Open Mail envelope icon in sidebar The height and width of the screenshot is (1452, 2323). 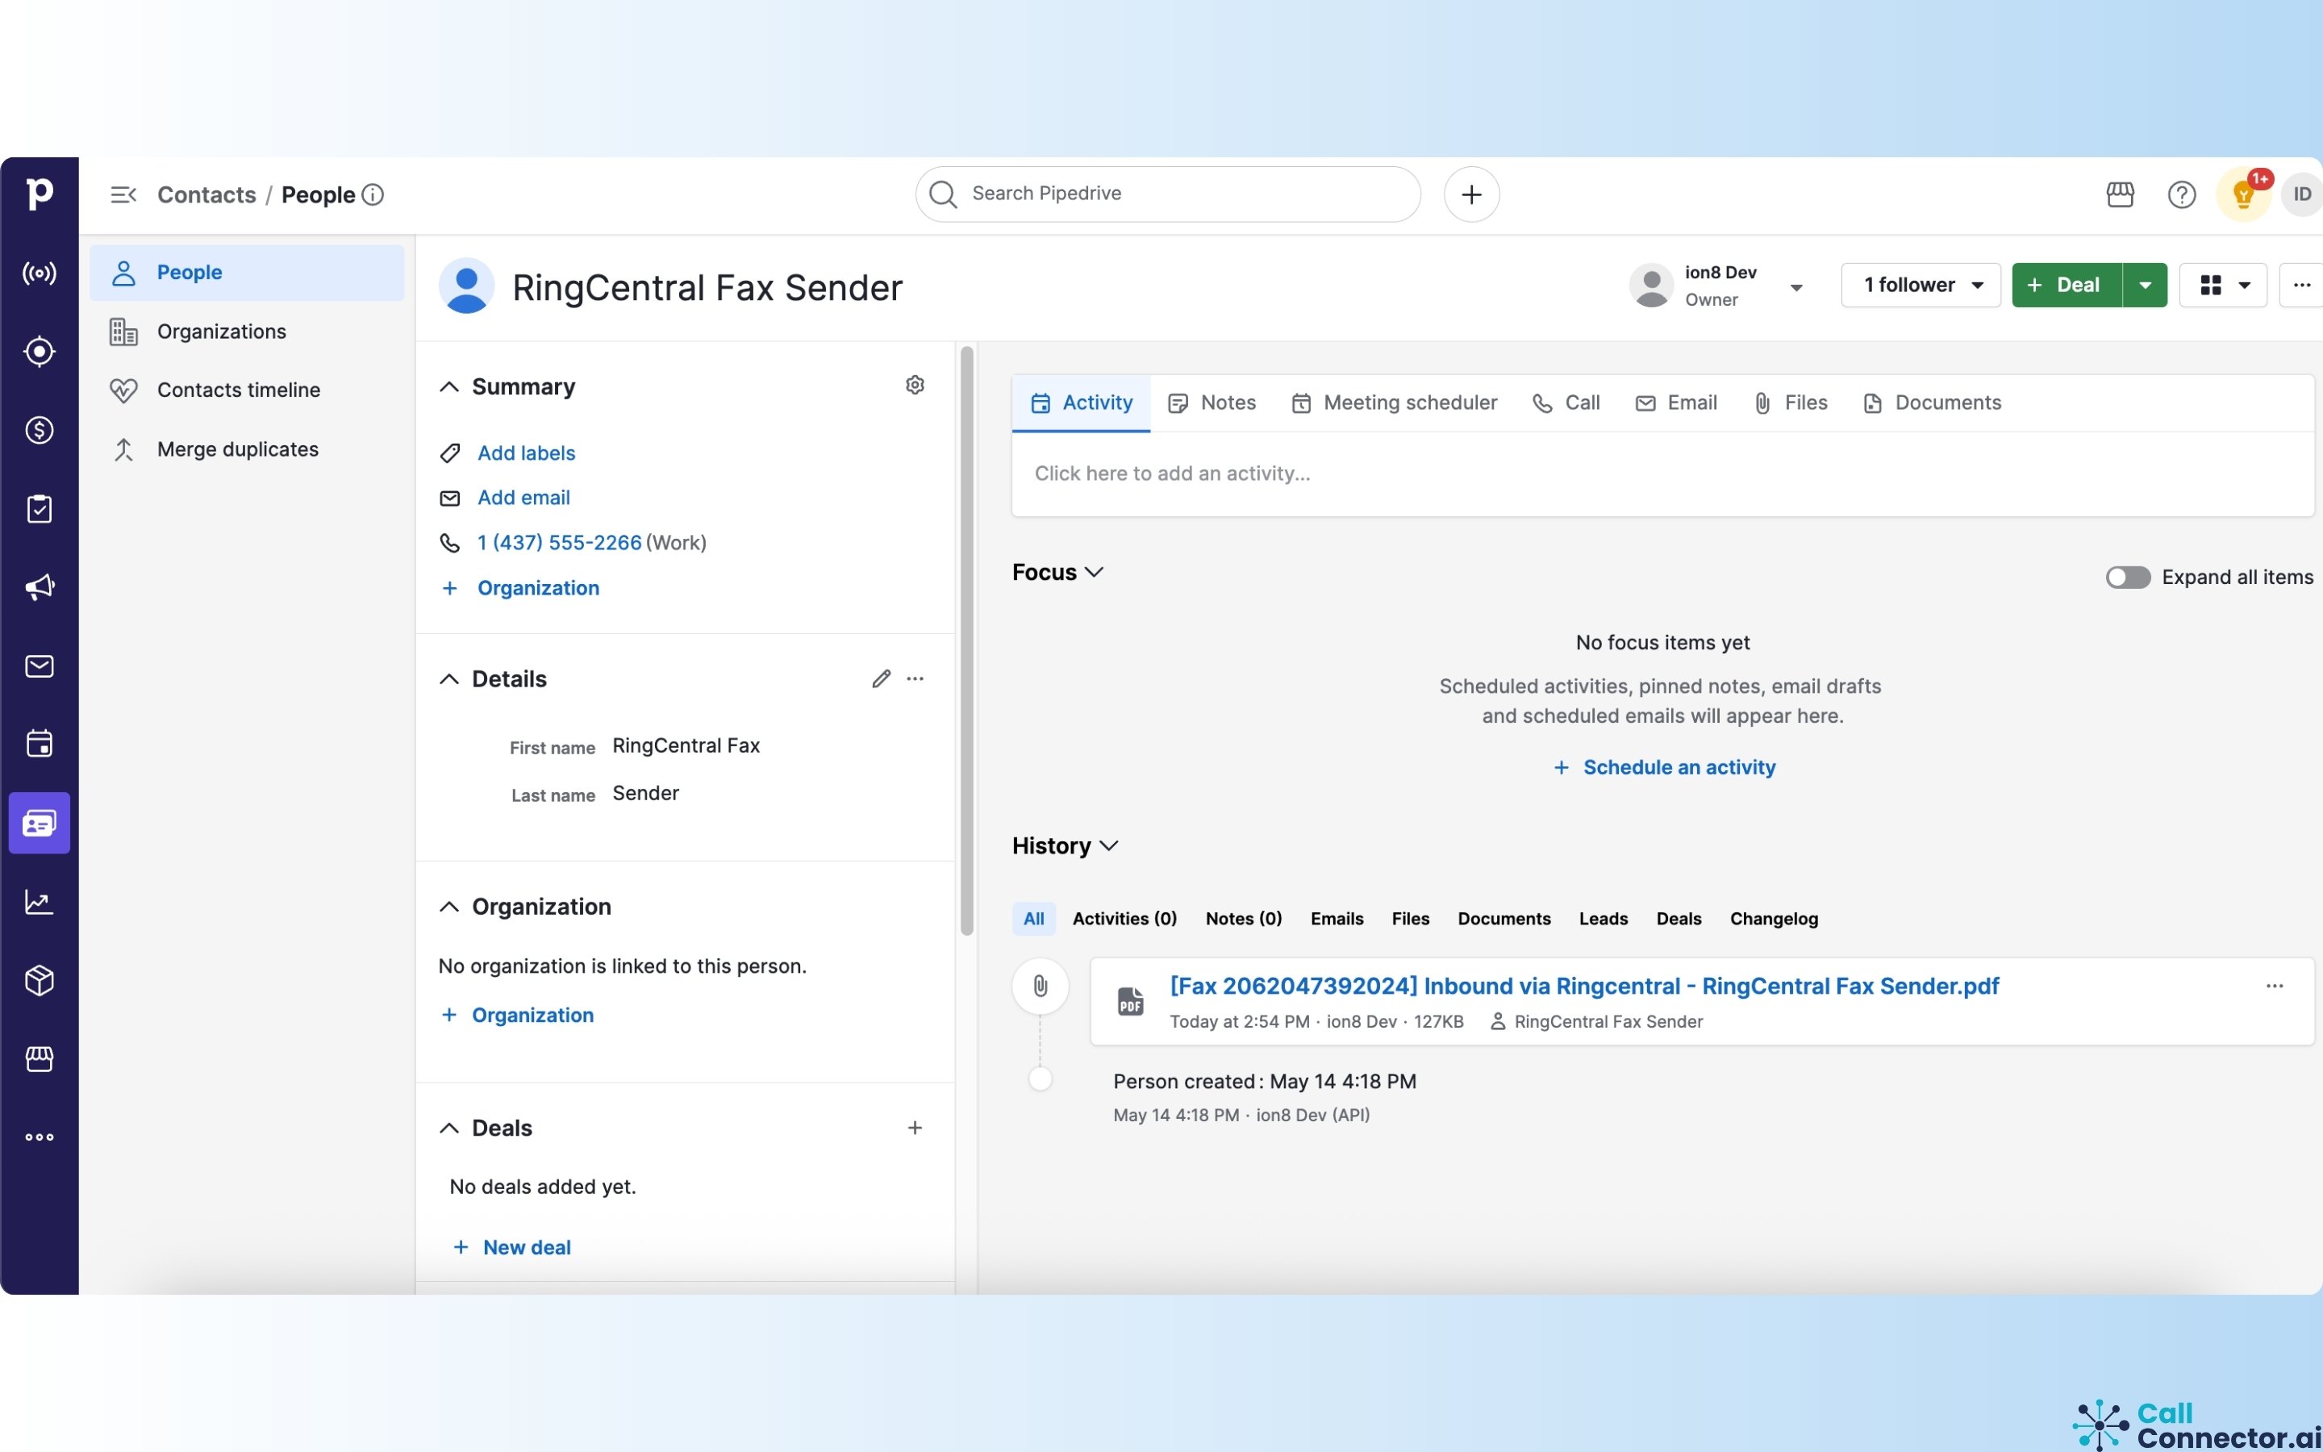click(40, 665)
